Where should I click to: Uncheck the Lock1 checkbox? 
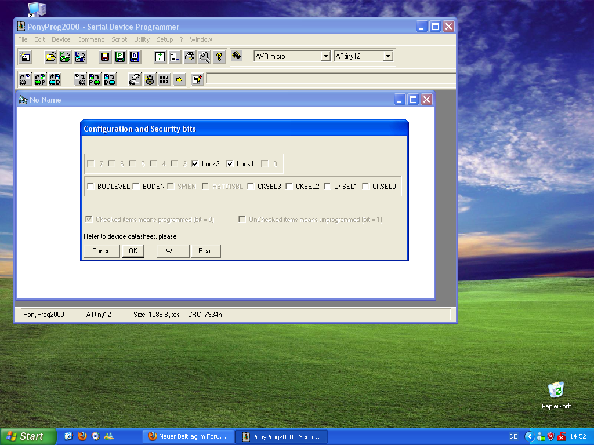point(230,163)
